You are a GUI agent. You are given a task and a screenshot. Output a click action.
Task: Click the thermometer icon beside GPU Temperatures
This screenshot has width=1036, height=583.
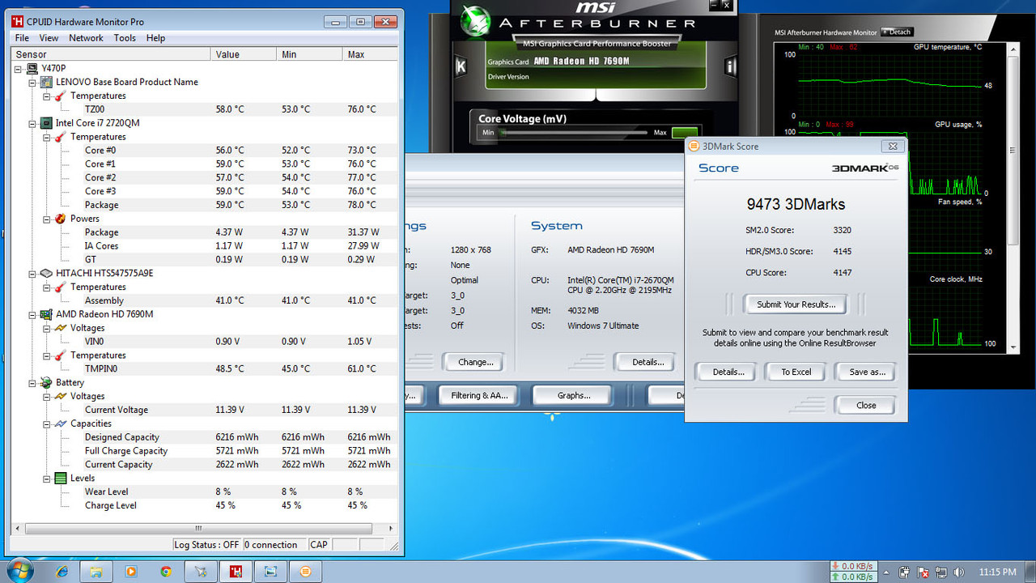coord(60,355)
